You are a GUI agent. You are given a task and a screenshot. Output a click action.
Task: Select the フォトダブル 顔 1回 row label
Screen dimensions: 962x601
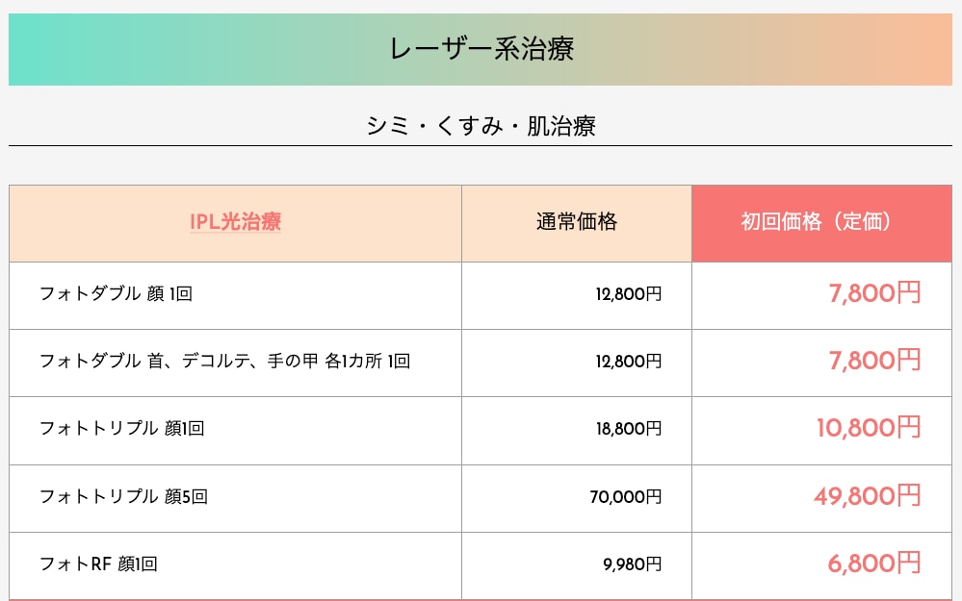(x=116, y=294)
